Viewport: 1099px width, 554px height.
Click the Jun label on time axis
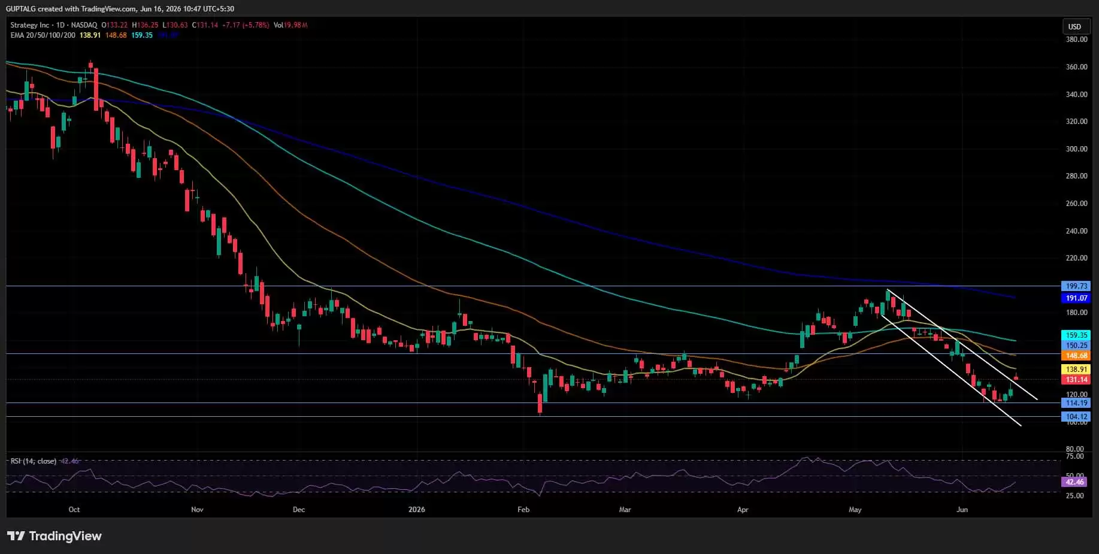pos(962,510)
